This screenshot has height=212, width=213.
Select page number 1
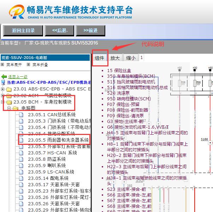141,58
